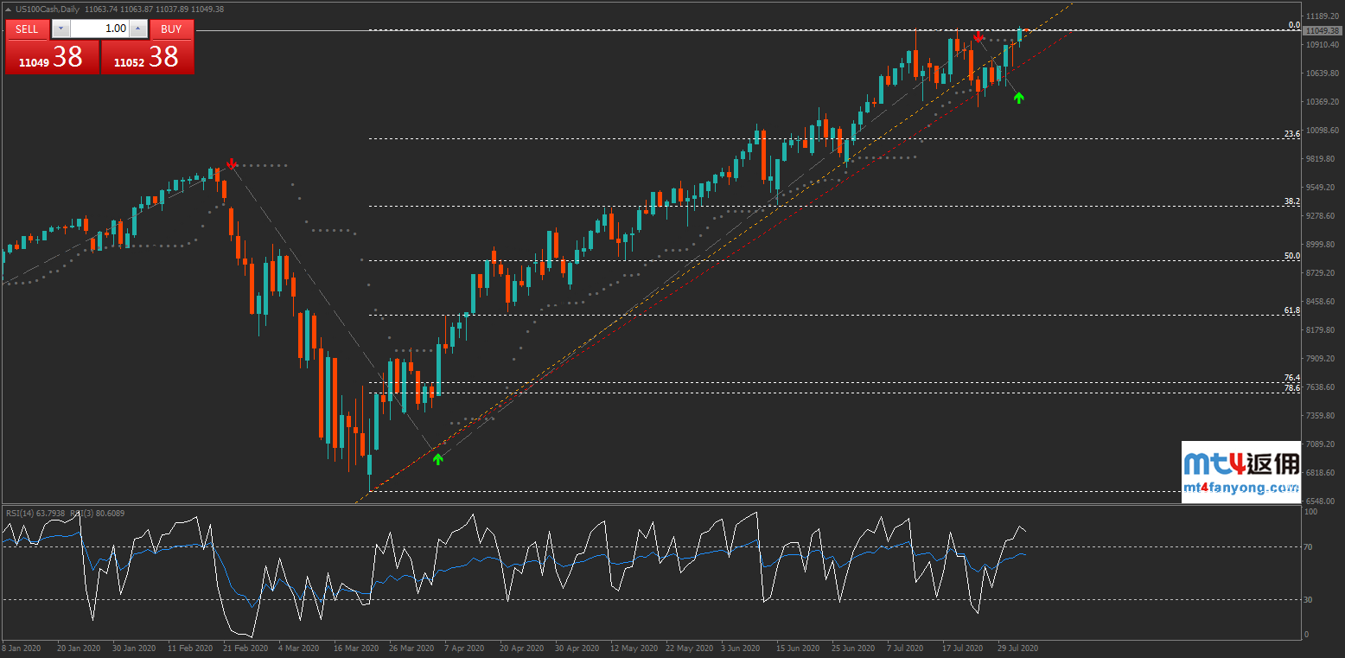The image size is (1345, 658).
Task: Select green buy arrow near April 2020
Action: 437,458
